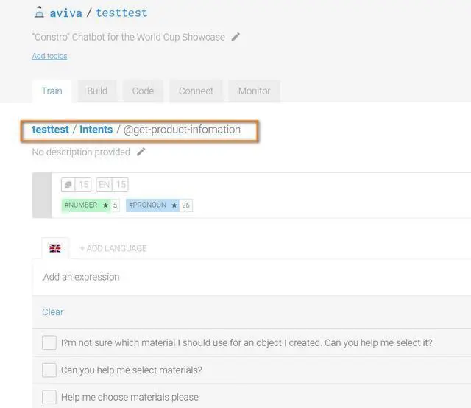Screen dimensions: 471x408
Task: Select the UK flag language tab
Action: (x=55, y=248)
